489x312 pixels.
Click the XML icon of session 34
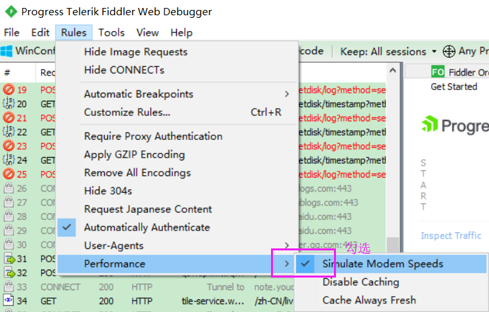click(9, 301)
